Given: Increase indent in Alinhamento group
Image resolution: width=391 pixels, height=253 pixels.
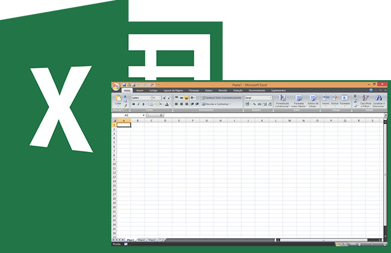Looking at the screenshot, I should click(x=197, y=104).
